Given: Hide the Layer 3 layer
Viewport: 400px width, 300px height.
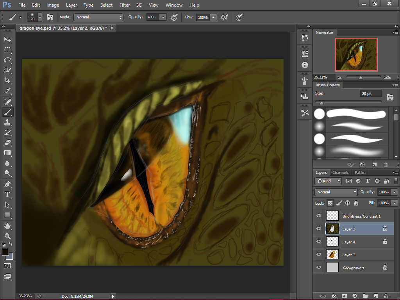Looking at the screenshot, I should [x=319, y=254].
